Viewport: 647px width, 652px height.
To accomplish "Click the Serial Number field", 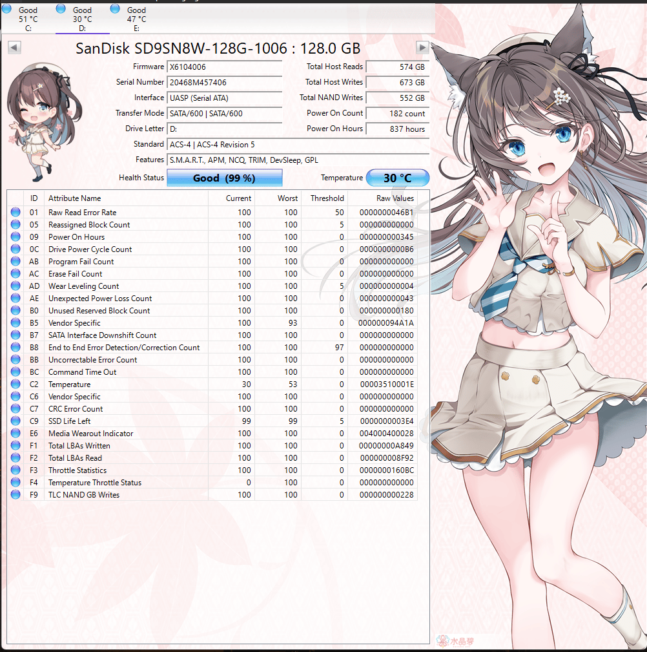I will coord(225,82).
